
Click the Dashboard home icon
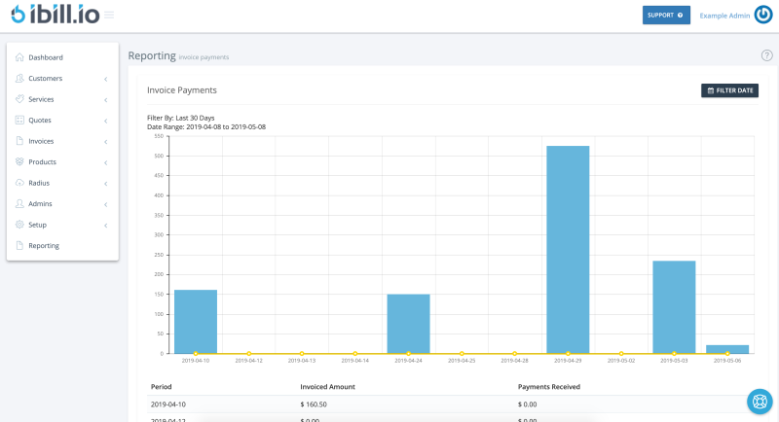[19, 57]
